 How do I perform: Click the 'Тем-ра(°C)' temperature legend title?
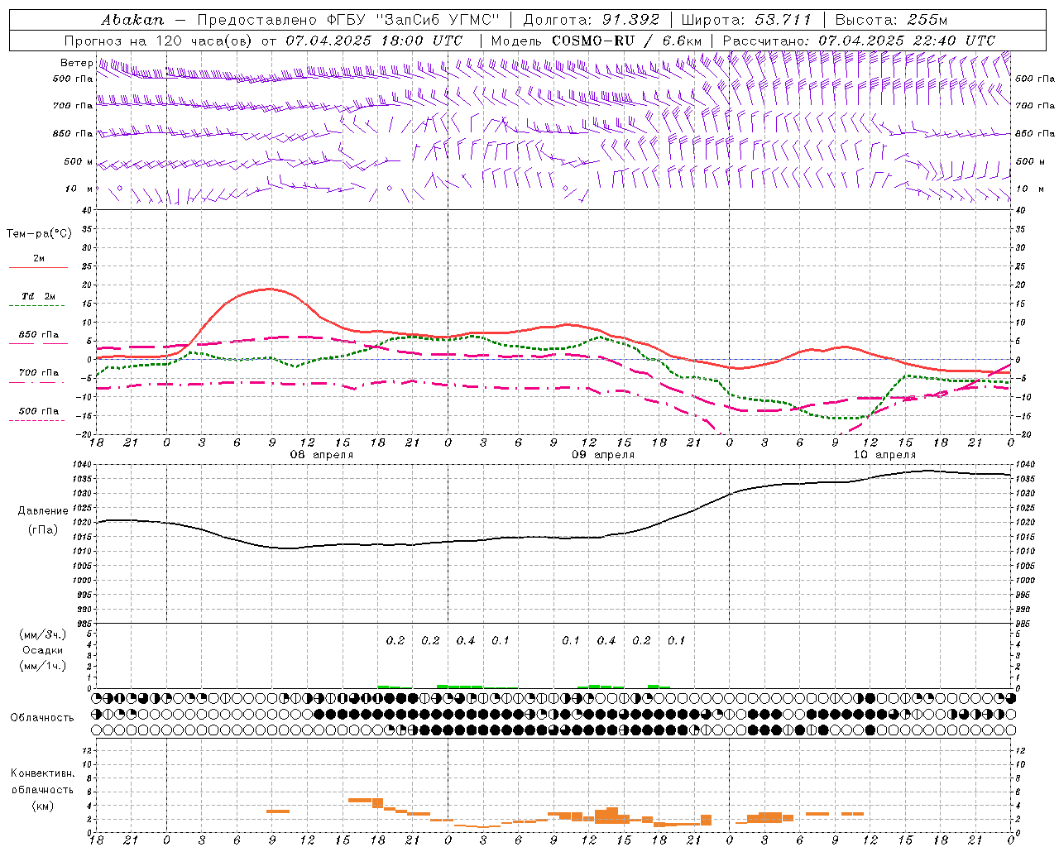point(39,233)
